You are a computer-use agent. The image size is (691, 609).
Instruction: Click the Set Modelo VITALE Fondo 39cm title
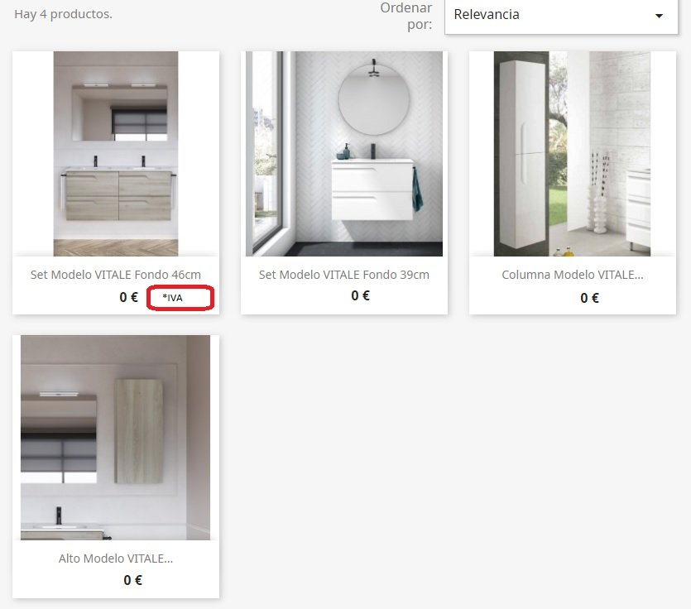(x=343, y=275)
